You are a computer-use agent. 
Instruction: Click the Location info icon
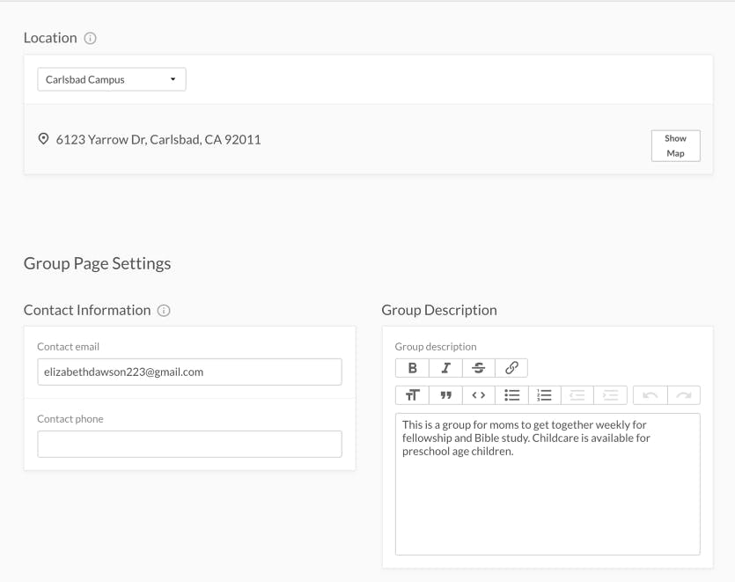click(x=90, y=38)
